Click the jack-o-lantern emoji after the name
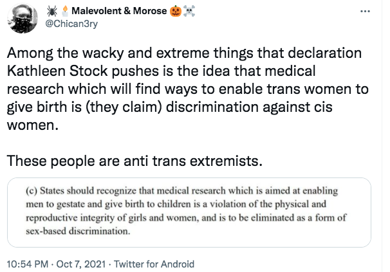This screenshot has width=390, height=272. (x=176, y=11)
